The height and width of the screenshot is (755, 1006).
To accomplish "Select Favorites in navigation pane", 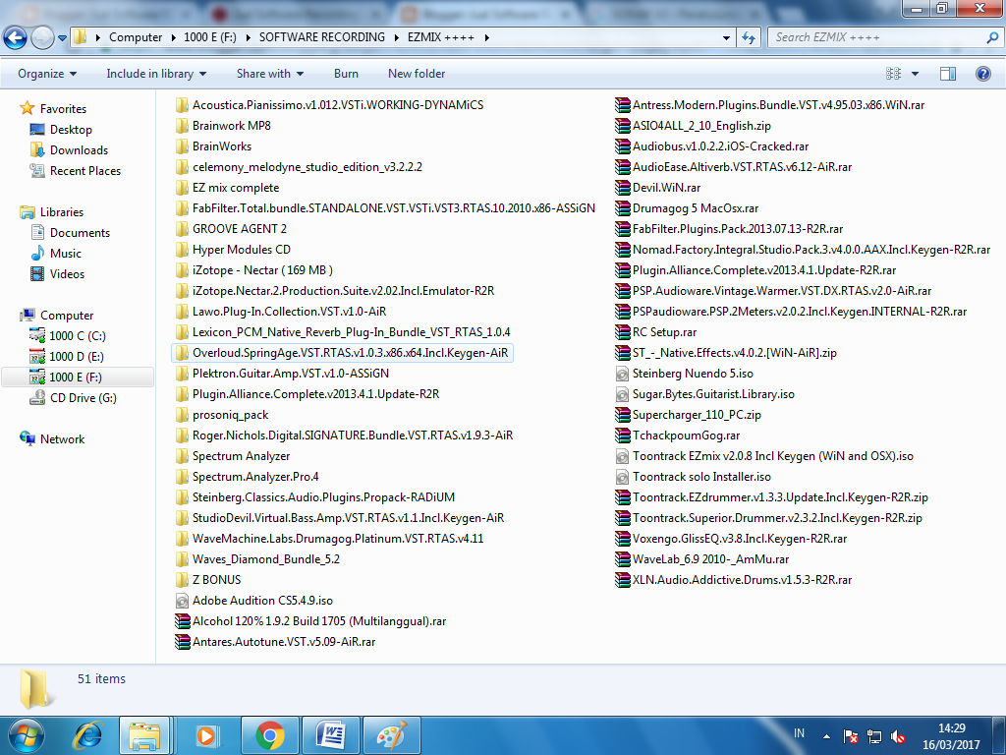I will tap(63, 109).
